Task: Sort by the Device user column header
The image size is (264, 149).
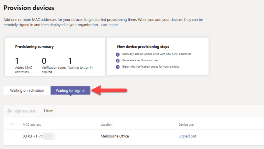Action: (x=187, y=125)
